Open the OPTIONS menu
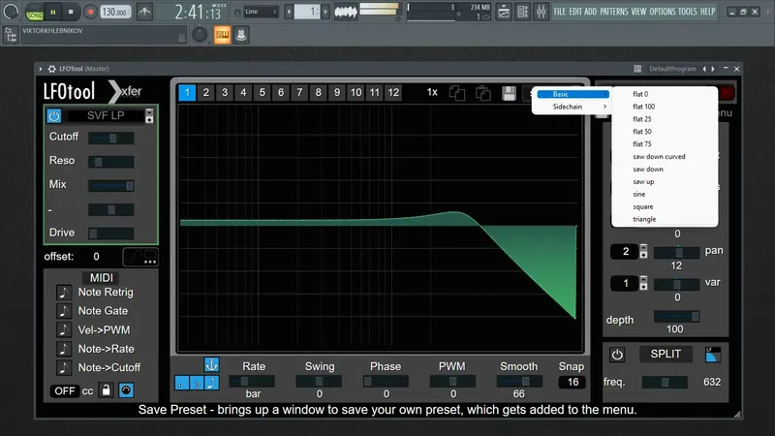 [663, 12]
